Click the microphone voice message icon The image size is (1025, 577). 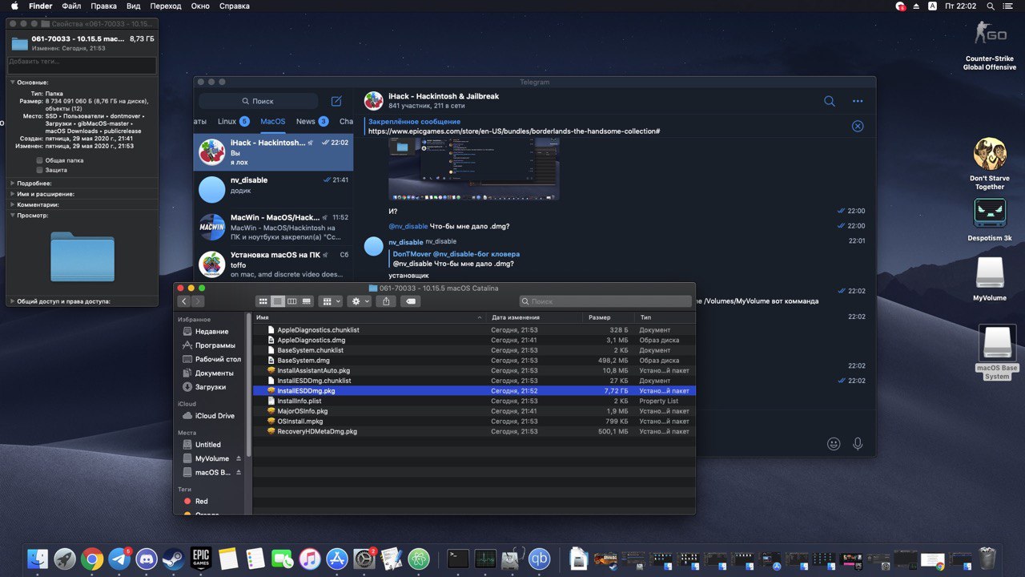[x=858, y=443]
